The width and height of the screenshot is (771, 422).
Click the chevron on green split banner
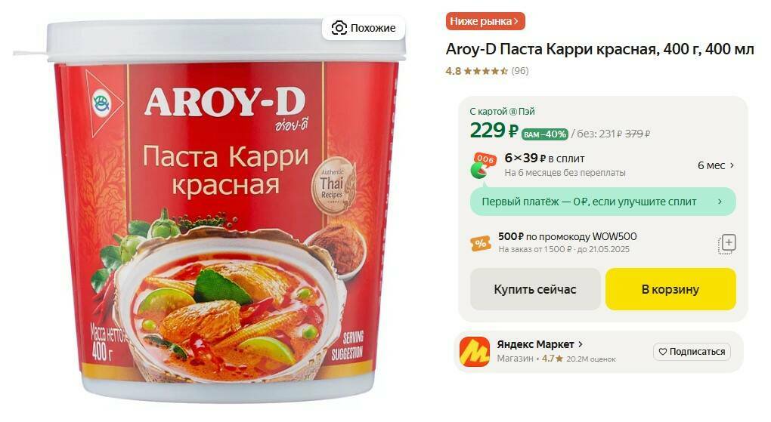(x=720, y=202)
